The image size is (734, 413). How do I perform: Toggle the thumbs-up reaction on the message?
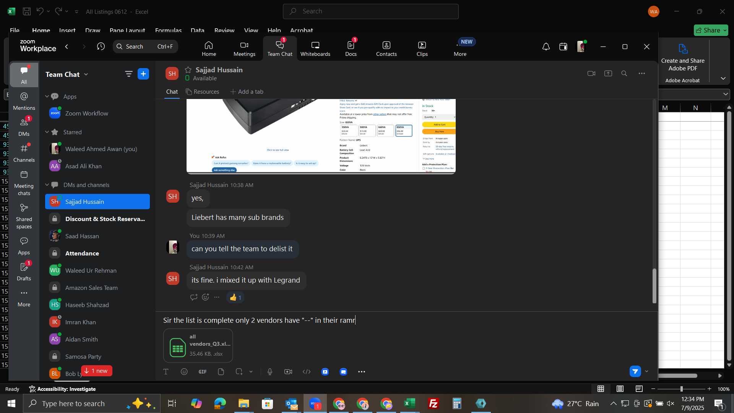236,298
